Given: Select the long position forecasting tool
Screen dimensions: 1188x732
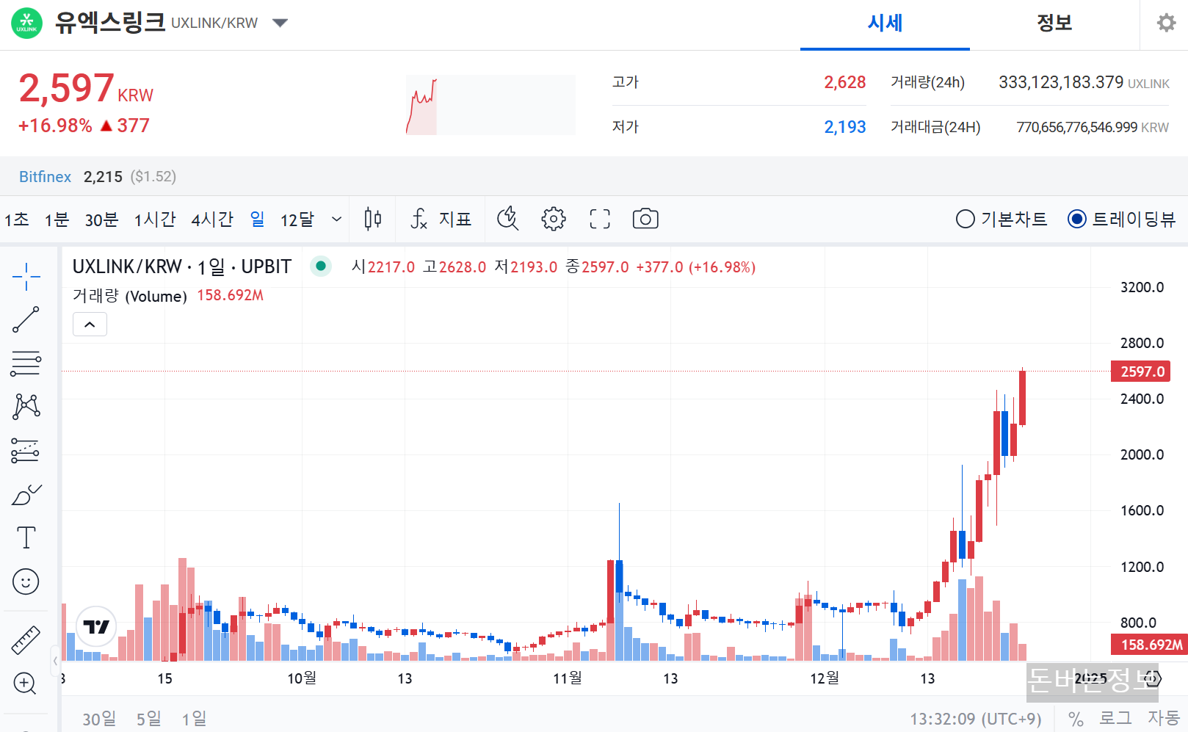Looking at the screenshot, I should (26, 450).
